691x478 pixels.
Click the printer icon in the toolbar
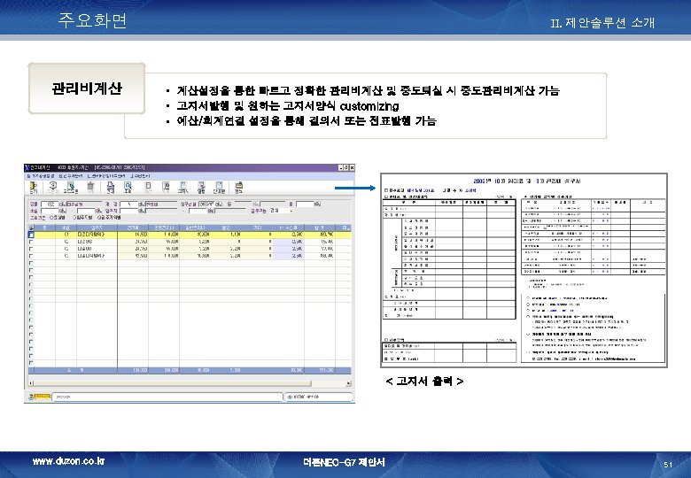110,188
